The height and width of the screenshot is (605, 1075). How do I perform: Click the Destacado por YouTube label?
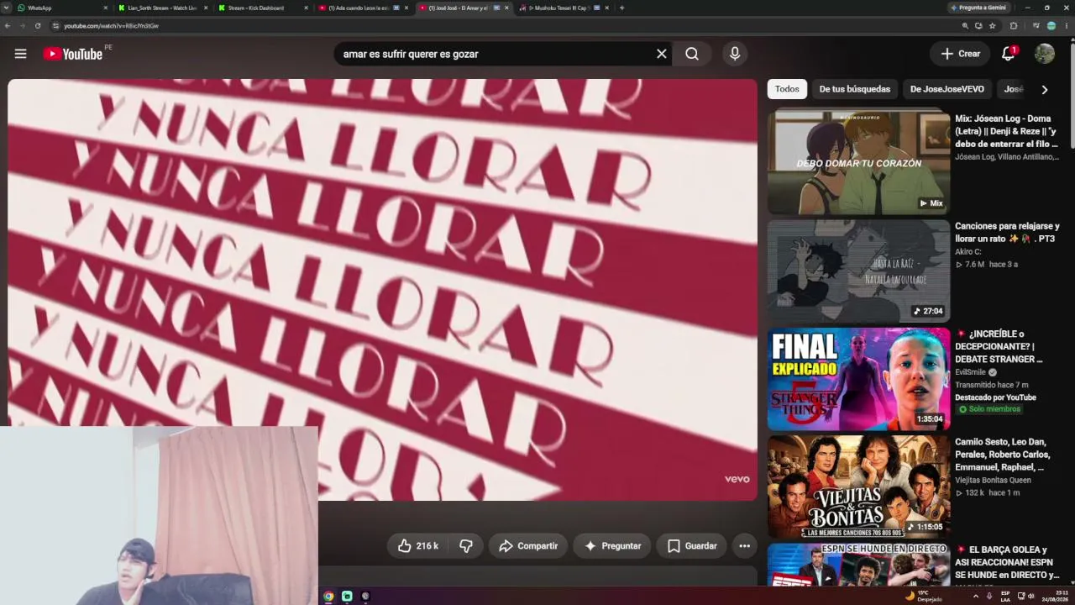pyautogui.click(x=995, y=397)
